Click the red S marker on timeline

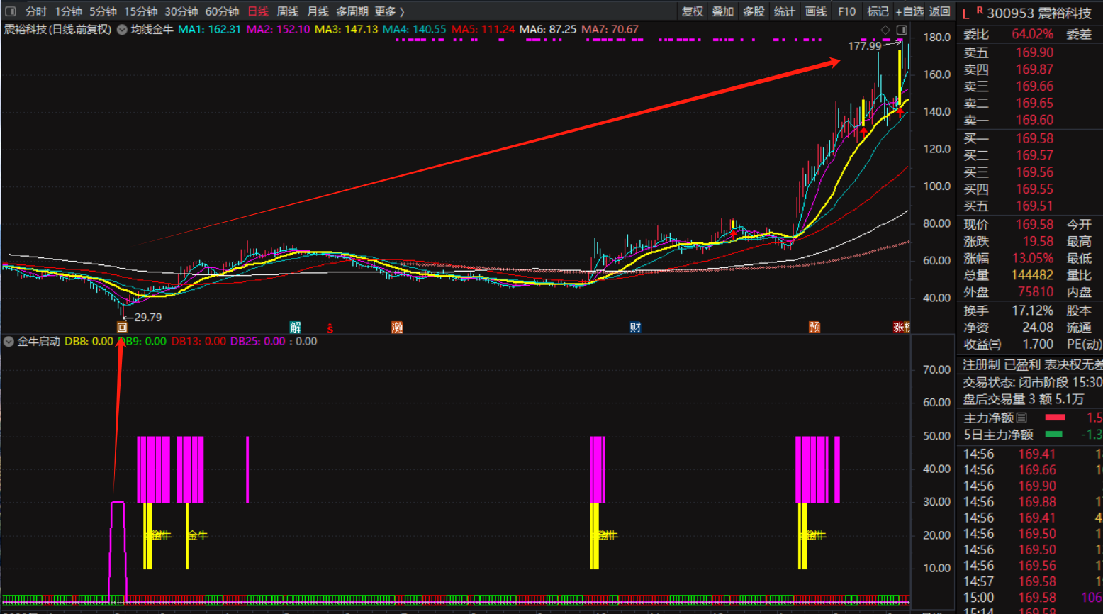tap(330, 328)
